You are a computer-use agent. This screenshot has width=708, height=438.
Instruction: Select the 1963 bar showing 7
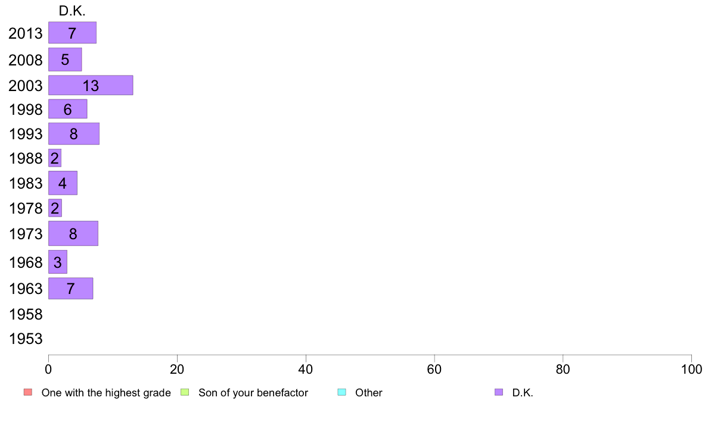[x=70, y=288]
